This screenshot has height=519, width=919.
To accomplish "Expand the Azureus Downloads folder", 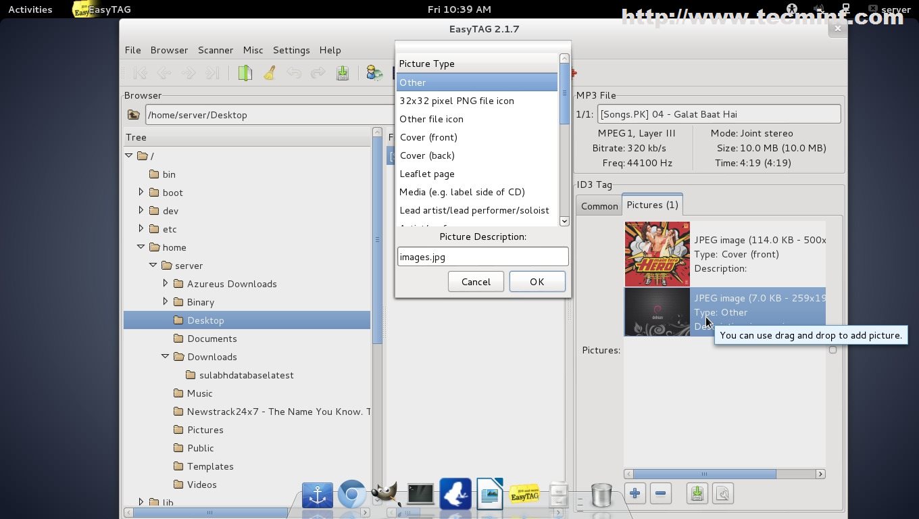I will 165,283.
